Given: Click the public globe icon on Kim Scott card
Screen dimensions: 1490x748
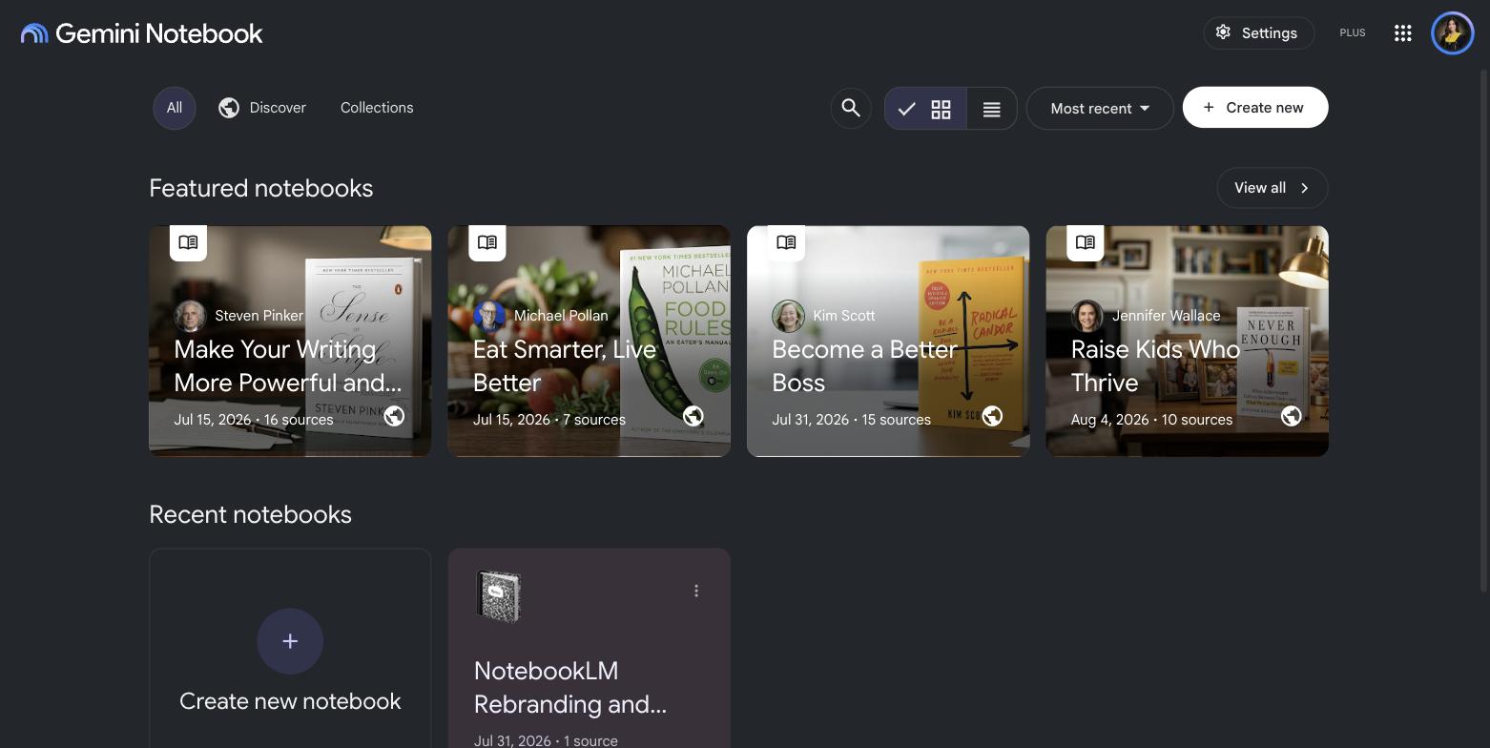Looking at the screenshot, I should (x=992, y=416).
